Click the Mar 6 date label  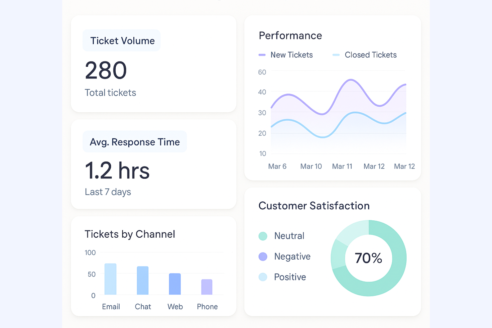277,166
